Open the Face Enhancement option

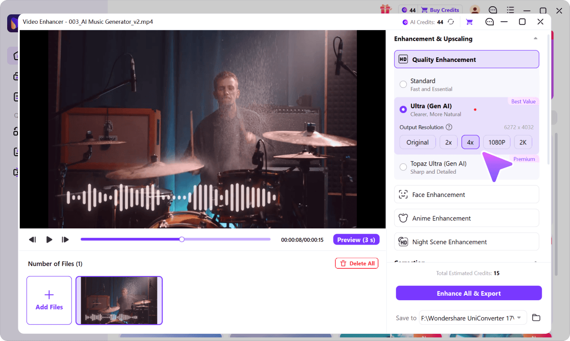click(x=466, y=194)
